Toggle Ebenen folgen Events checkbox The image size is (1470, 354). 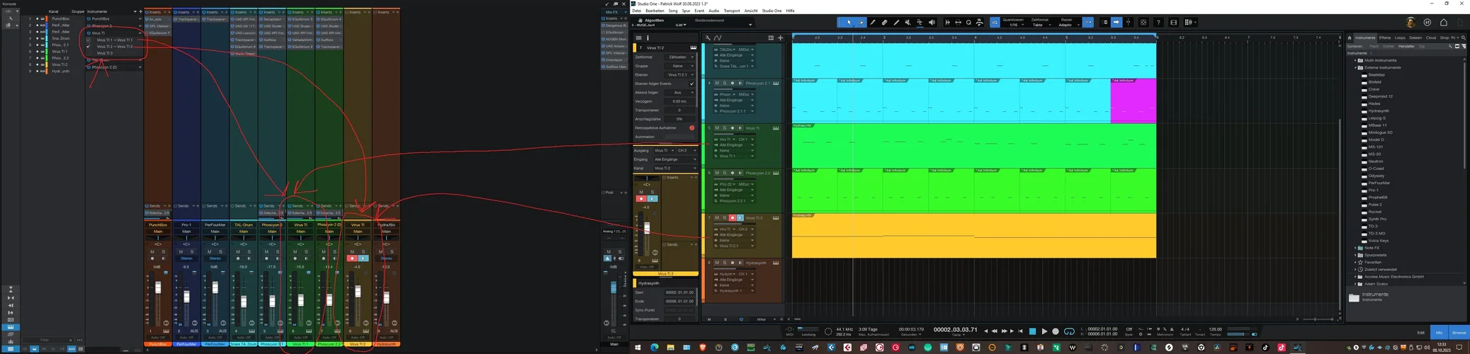pos(691,84)
